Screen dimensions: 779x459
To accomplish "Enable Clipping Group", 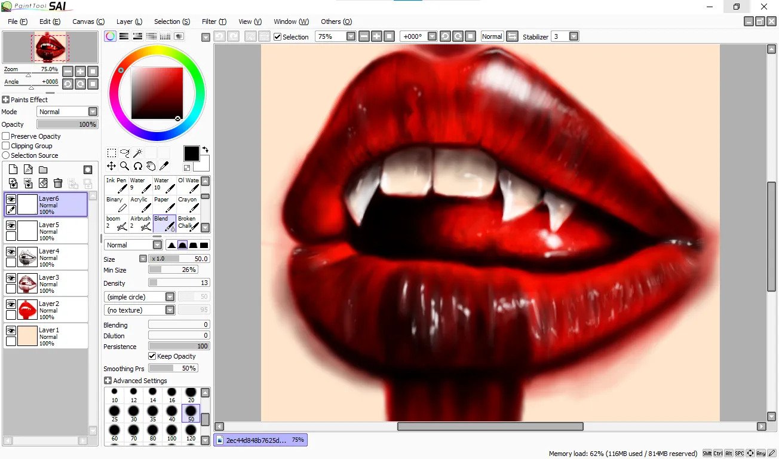I will 6,146.
